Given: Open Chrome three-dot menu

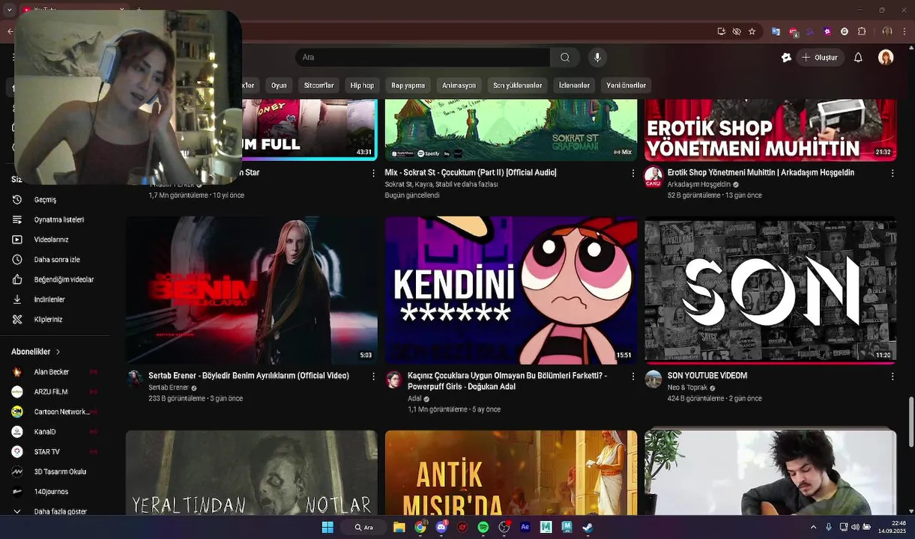Looking at the screenshot, I should (905, 31).
